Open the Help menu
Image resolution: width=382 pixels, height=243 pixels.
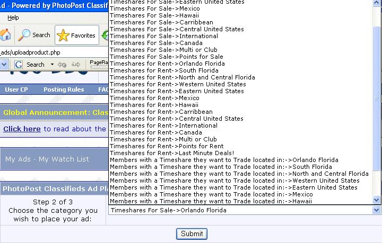click(13, 18)
